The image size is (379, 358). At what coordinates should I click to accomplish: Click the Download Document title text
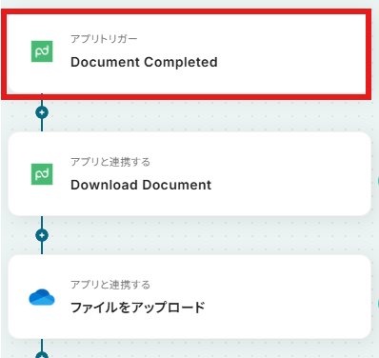coord(141,185)
